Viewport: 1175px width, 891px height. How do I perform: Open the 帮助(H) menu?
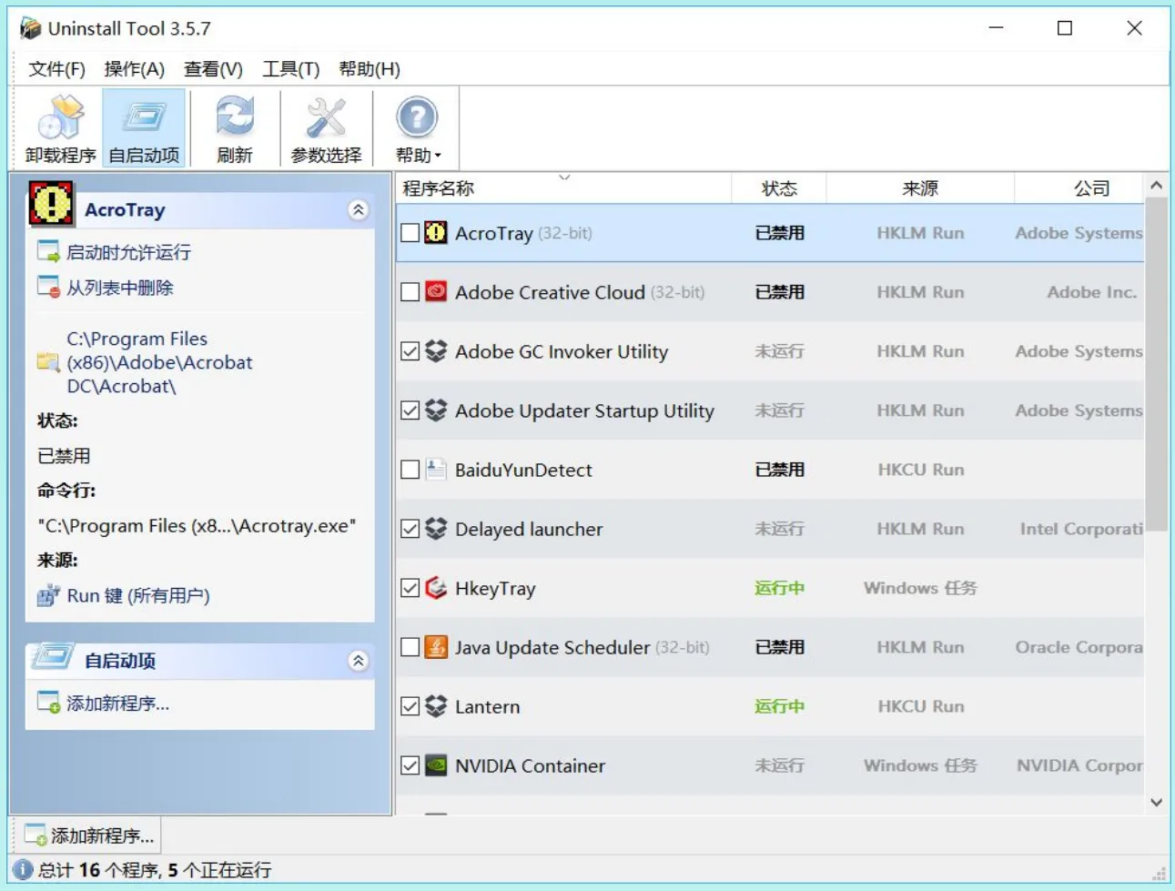(x=370, y=69)
